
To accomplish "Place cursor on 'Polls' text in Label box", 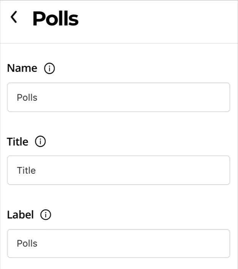I will [x=27, y=244].
